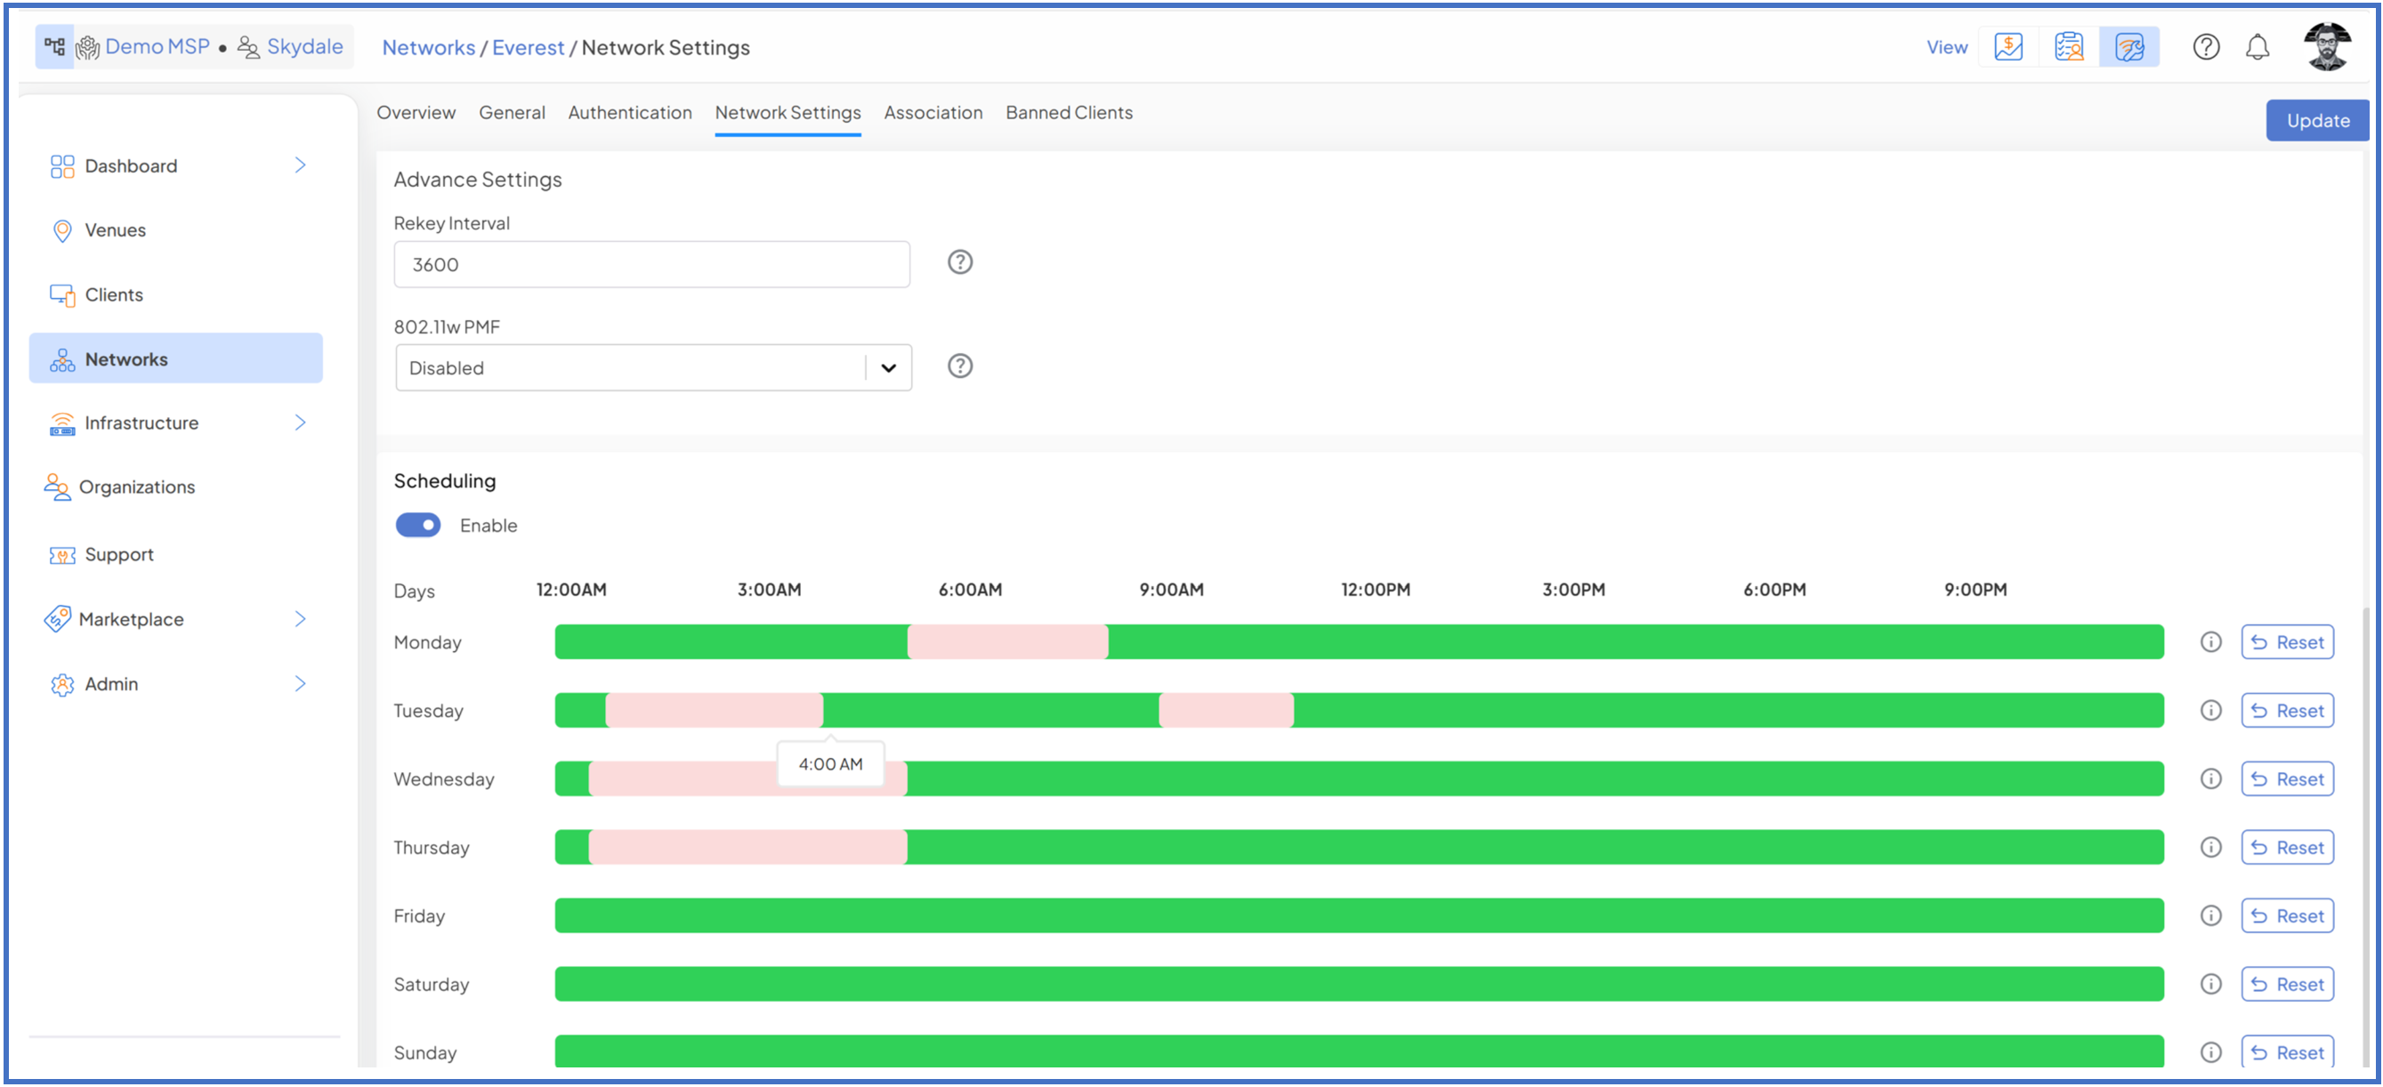Select the billing view icon with dollar sign
The image size is (2383, 1087).
point(2007,47)
